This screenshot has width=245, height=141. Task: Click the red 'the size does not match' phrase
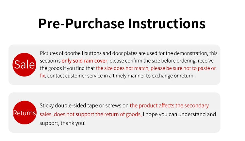[122, 68]
